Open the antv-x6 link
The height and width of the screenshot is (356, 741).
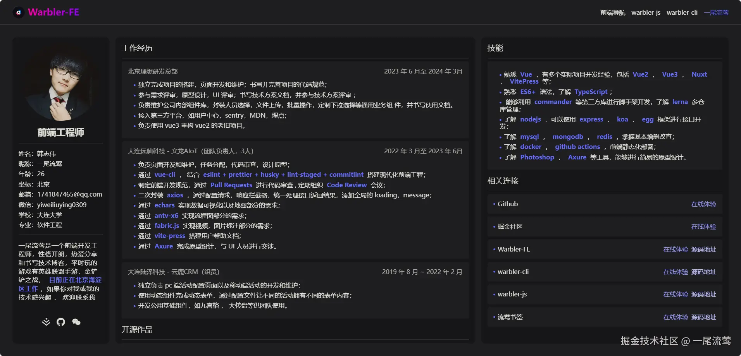coord(166,216)
